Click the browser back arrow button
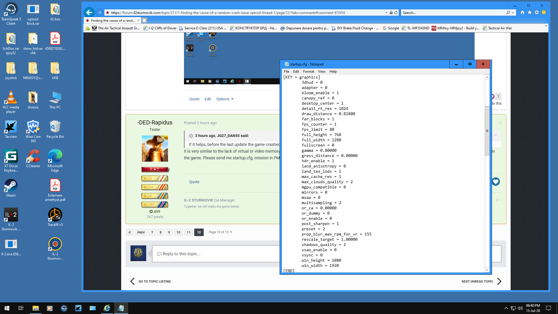Viewport: 558px width, 314px height. pyautogui.click(x=89, y=13)
